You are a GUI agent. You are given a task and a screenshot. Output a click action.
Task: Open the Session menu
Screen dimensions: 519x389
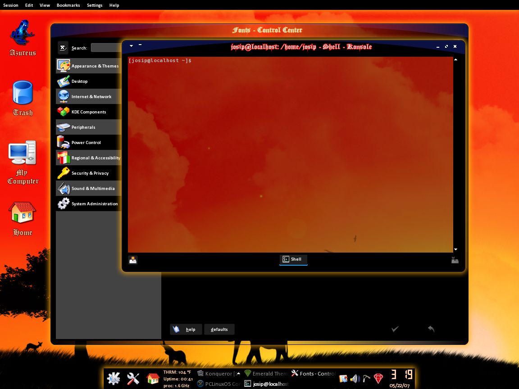click(11, 5)
